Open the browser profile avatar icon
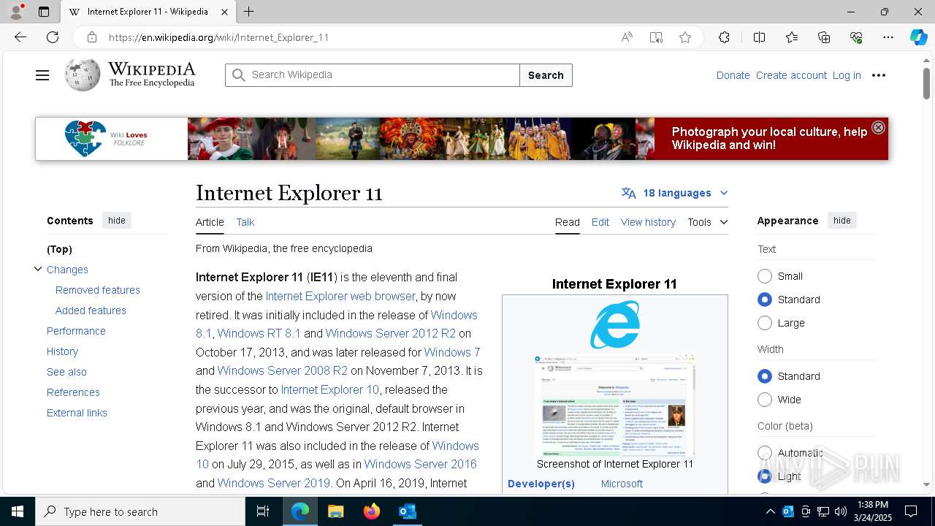 (16, 12)
